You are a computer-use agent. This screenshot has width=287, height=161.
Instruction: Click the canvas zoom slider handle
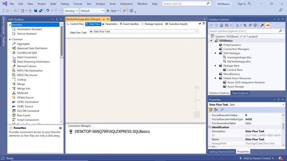[x=196, y=100]
